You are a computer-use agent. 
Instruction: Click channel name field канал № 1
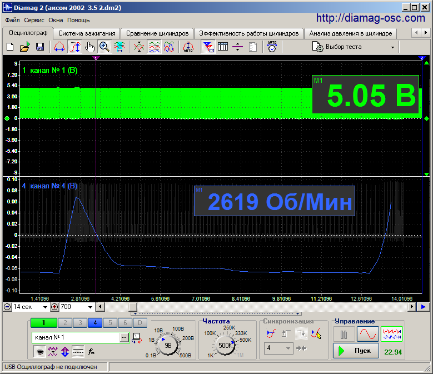[76, 337]
